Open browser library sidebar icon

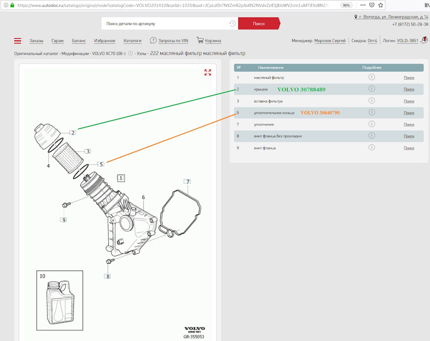coord(427,5)
